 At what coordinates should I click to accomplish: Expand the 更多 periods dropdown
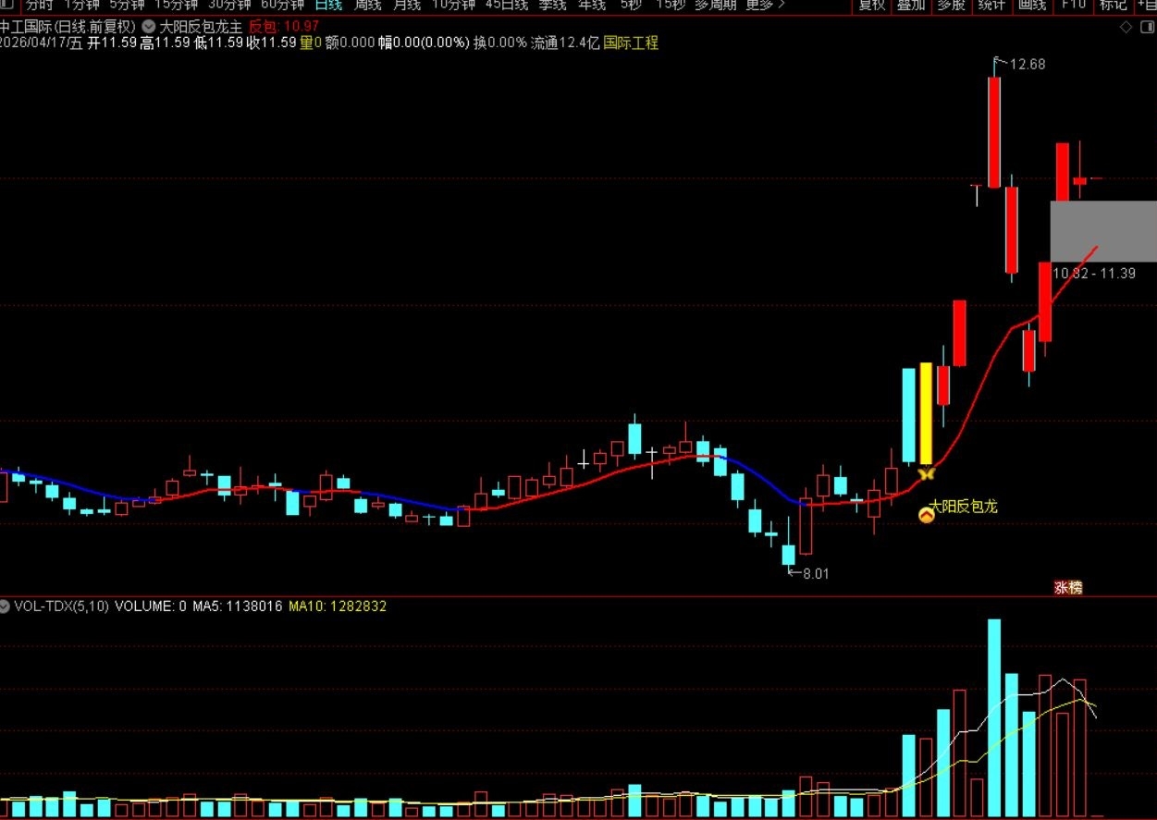(x=765, y=5)
